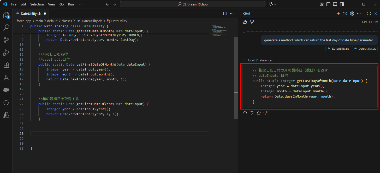Open the Source Control view
This screenshot has height=173, width=380.
(x=6, y=40)
